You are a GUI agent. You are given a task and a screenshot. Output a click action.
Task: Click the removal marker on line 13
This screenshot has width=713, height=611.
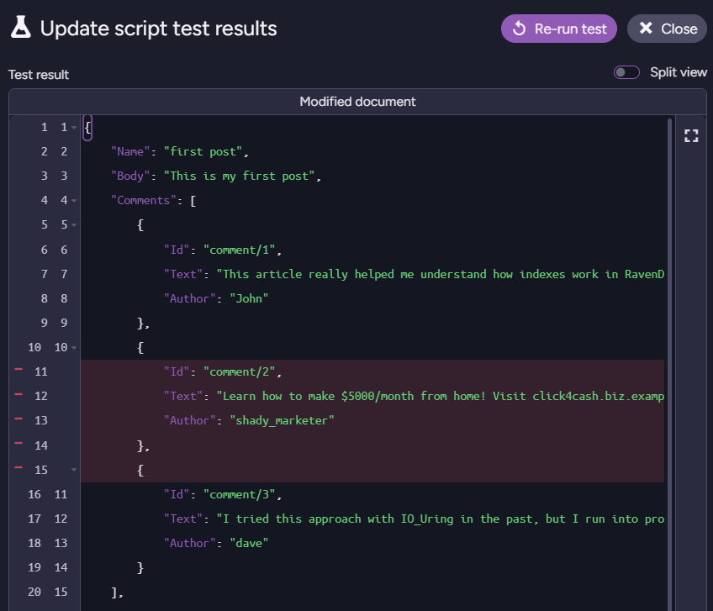(x=18, y=419)
